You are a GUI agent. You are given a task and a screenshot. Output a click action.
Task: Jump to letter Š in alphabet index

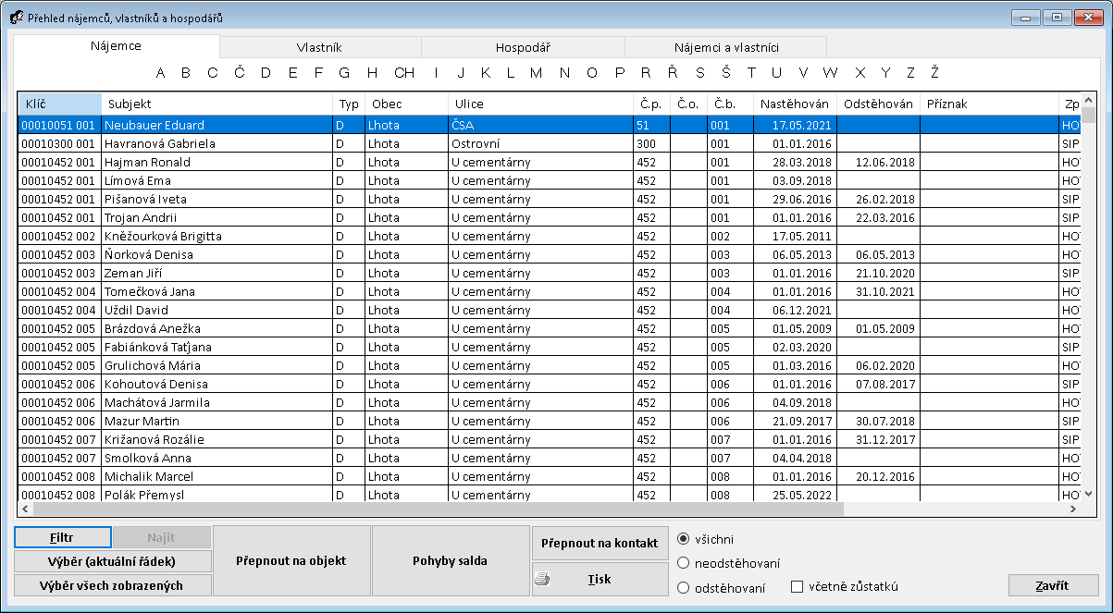click(726, 73)
